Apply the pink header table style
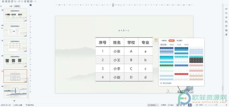Image resolution: width=229 pixels, height=107 pixels. tap(196, 68)
